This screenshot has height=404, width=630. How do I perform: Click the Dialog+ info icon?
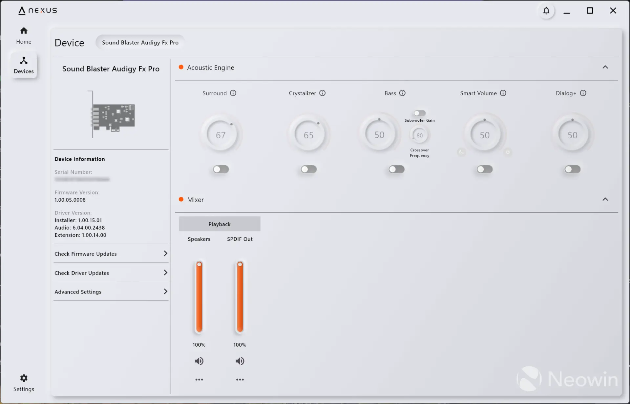(x=583, y=93)
